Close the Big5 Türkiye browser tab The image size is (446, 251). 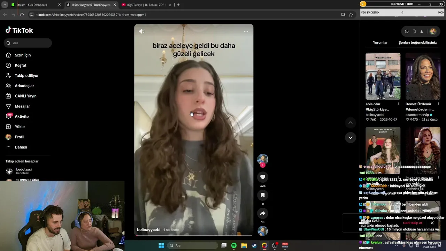[x=171, y=5]
